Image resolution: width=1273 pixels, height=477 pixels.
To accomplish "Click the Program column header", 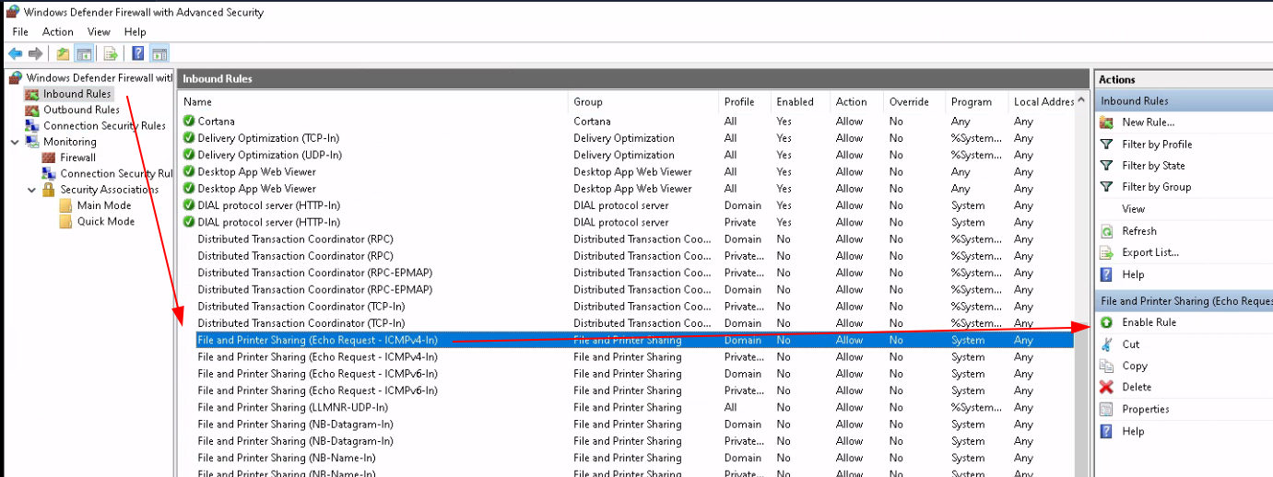I will [x=976, y=102].
